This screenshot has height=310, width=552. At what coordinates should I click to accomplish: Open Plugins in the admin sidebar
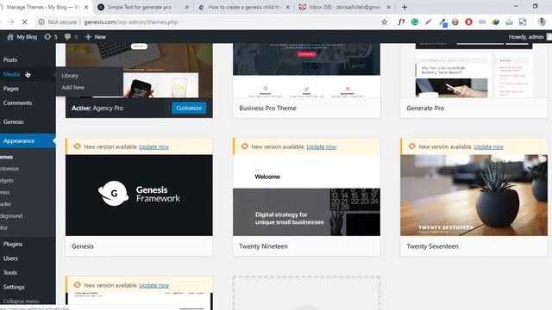[x=13, y=244]
